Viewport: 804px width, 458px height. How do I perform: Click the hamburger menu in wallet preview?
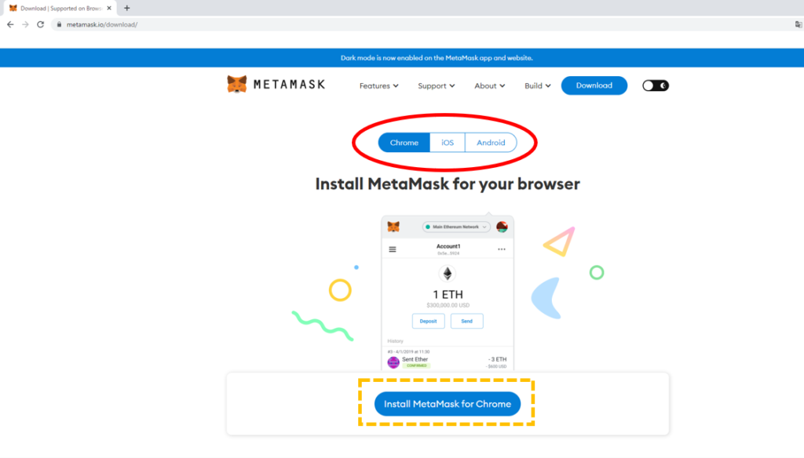(x=393, y=249)
